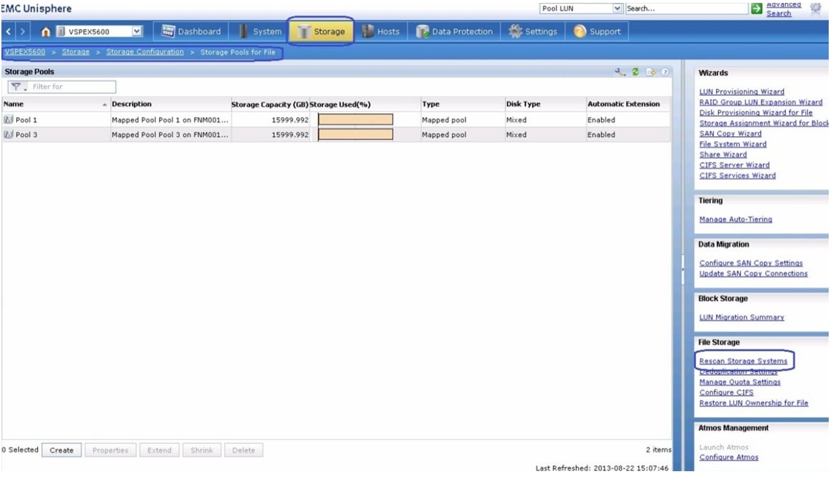Click Configure SAN Copy Settings
The width and height of the screenshot is (833, 489).
click(751, 263)
